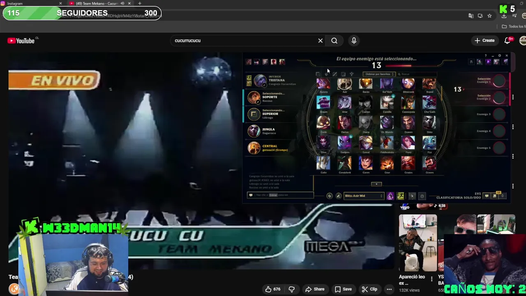Switch to the Instagram browser tab
The width and height of the screenshot is (526, 296).
31,3
